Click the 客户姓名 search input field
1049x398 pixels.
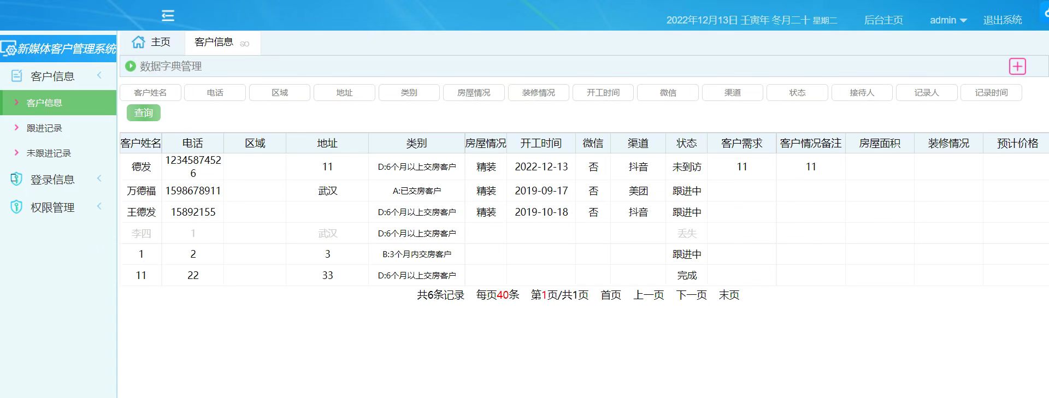point(150,93)
